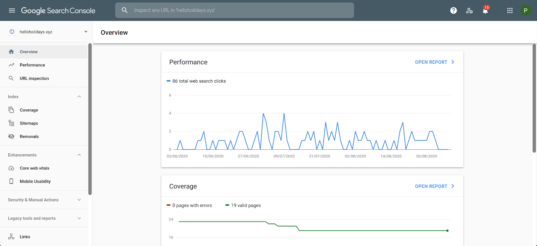Open the Coverage report link
This screenshot has width=537, height=246.
tap(435, 186)
